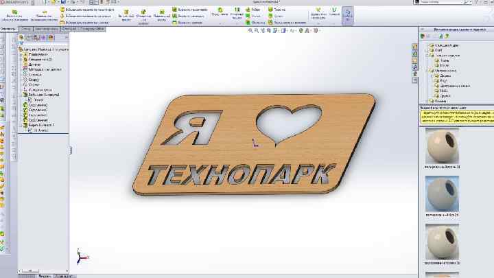Open the ConfigurationManager tab icon
The image size is (494, 278).
pyautogui.click(x=36, y=38)
